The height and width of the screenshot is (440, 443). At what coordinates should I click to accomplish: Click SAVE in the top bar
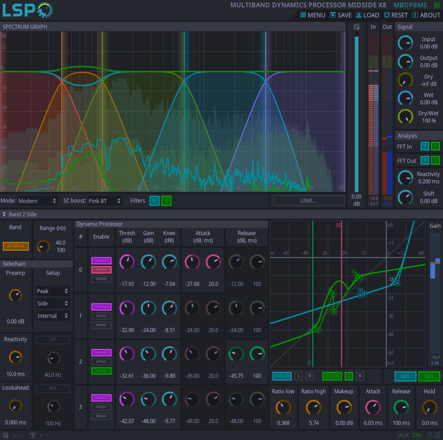point(341,15)
